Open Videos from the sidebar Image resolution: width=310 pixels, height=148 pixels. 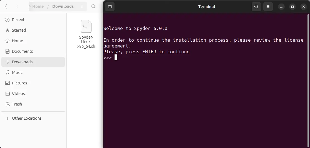[18, 94]
